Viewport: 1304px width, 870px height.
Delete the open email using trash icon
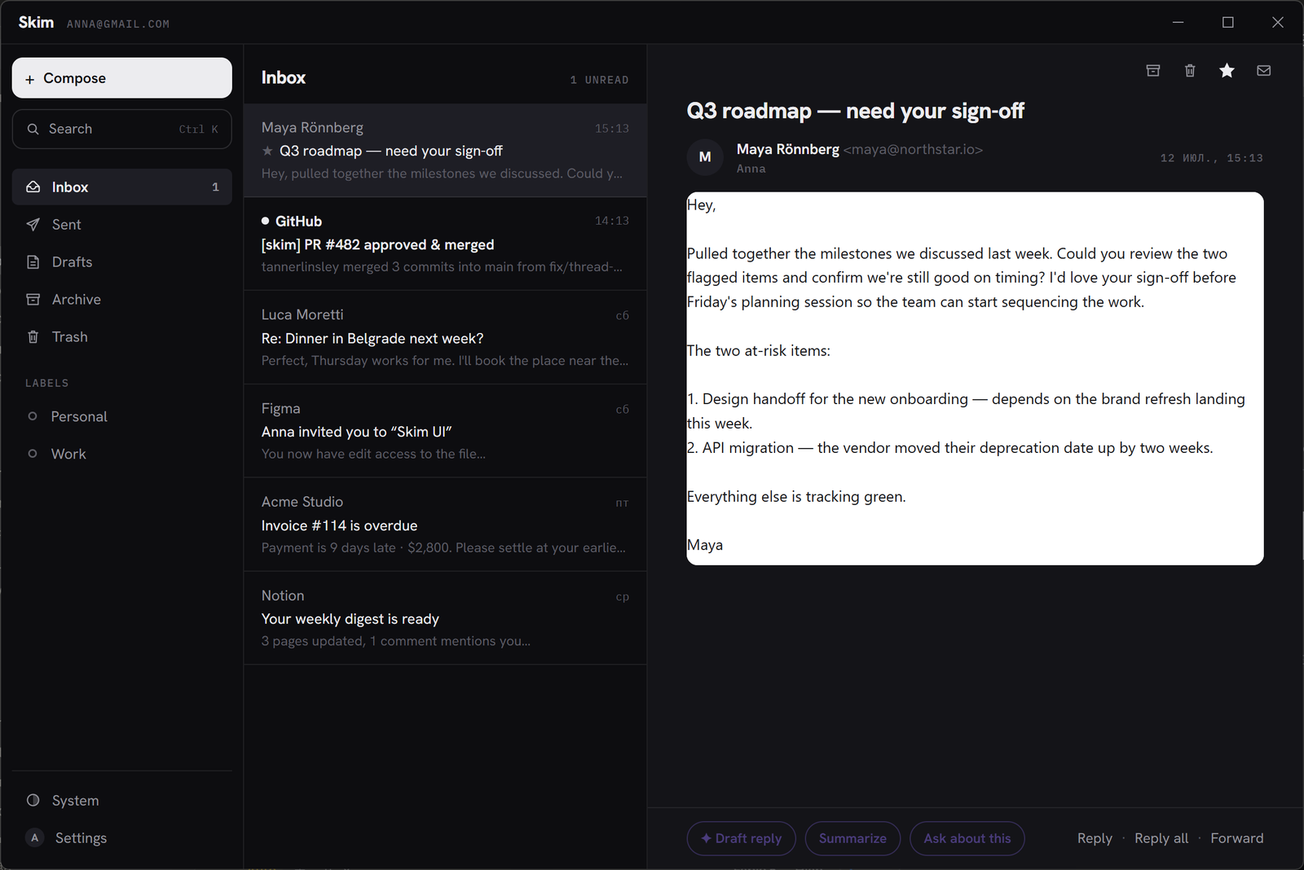[x=1190, y=71]
